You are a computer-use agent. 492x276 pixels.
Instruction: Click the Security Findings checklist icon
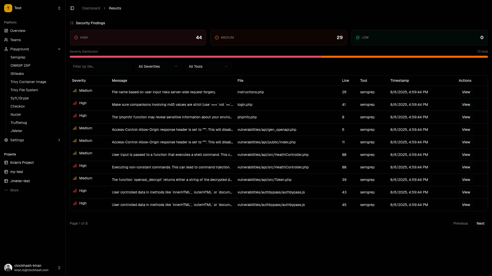click(x=71, y=23)
